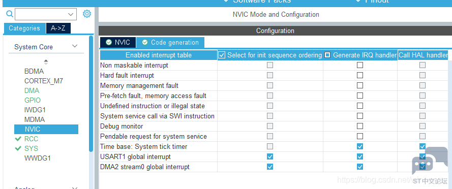Toggle Generate IRQ handler for Pendable request
The width and height of the screenshot is (452, 189).
tap(360, 136)
